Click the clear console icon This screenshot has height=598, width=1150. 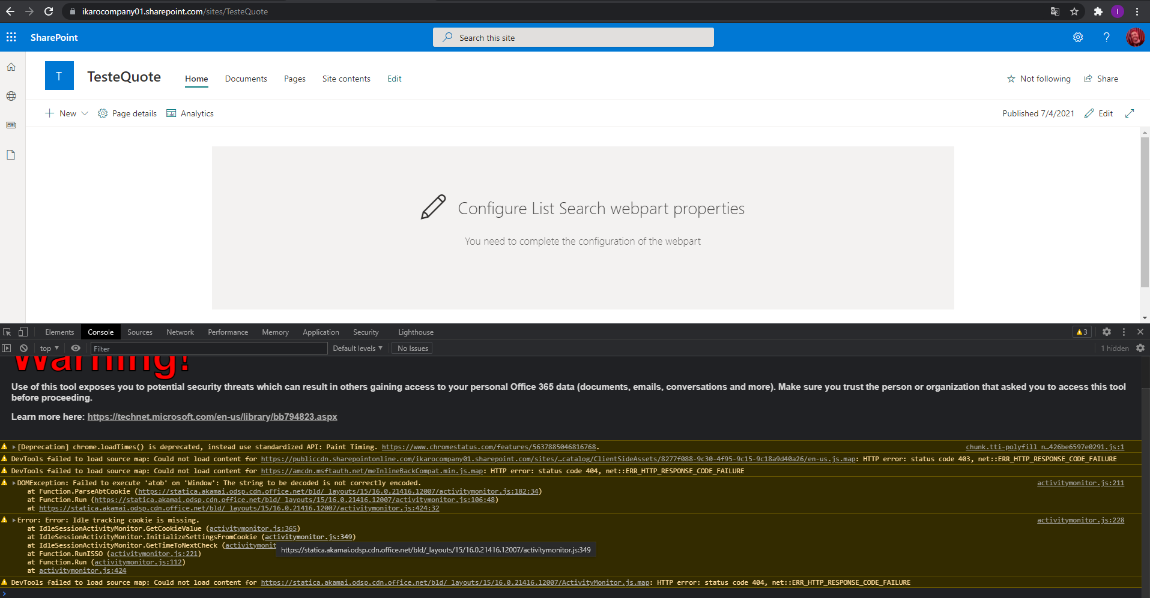23,348
